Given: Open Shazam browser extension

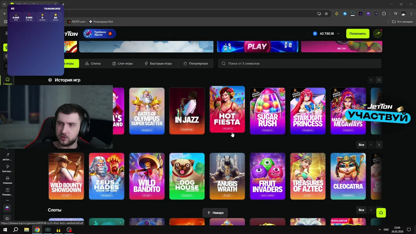Looking at the screenshot, I should click(345, 14).
